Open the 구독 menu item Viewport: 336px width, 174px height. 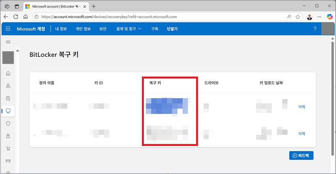point(155,29)
